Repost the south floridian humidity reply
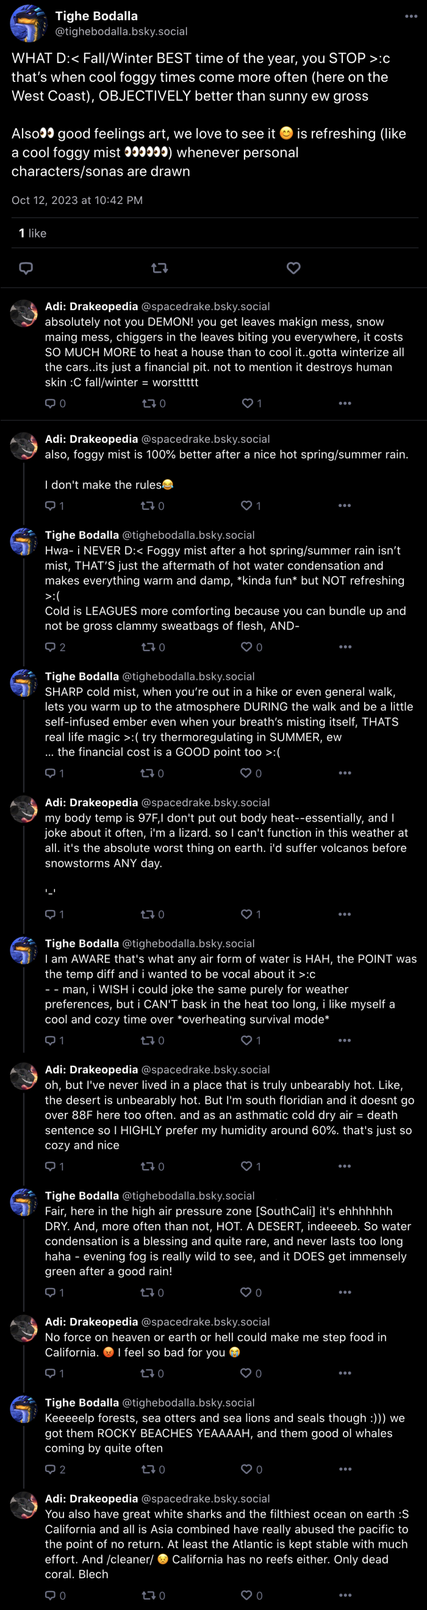The width and height of the screenshot is (427, 1610). (152, 1166)
